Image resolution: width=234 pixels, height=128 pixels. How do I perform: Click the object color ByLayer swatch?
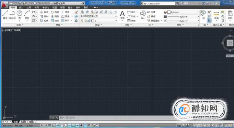tap(169, 12)
